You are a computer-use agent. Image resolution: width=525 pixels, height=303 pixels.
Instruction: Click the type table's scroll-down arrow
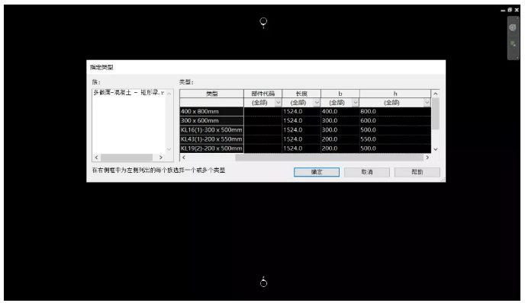436,149
